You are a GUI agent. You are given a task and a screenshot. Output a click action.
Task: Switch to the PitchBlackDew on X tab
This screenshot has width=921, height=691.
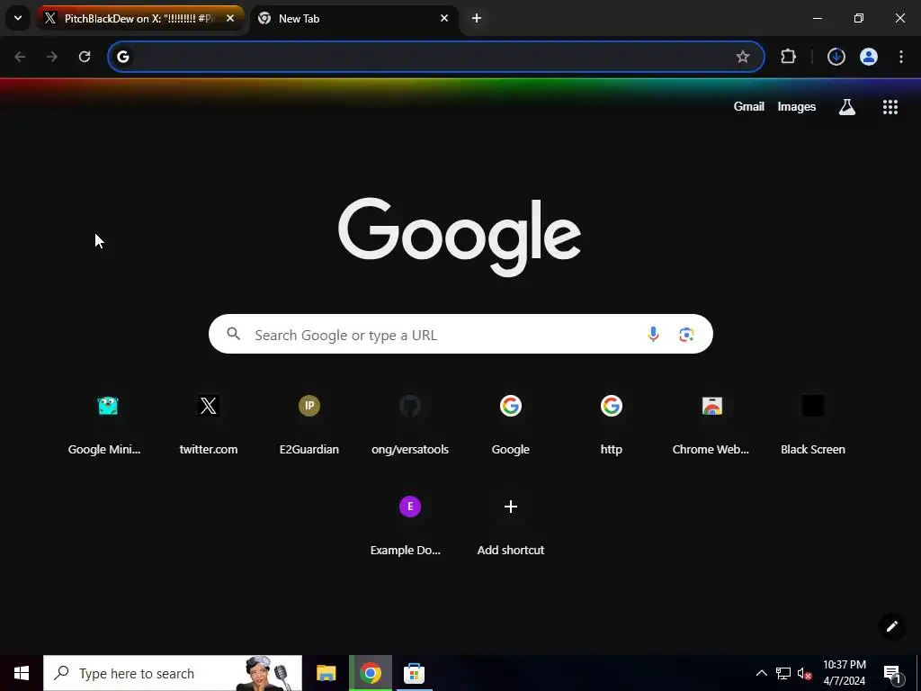click(139, 18)
